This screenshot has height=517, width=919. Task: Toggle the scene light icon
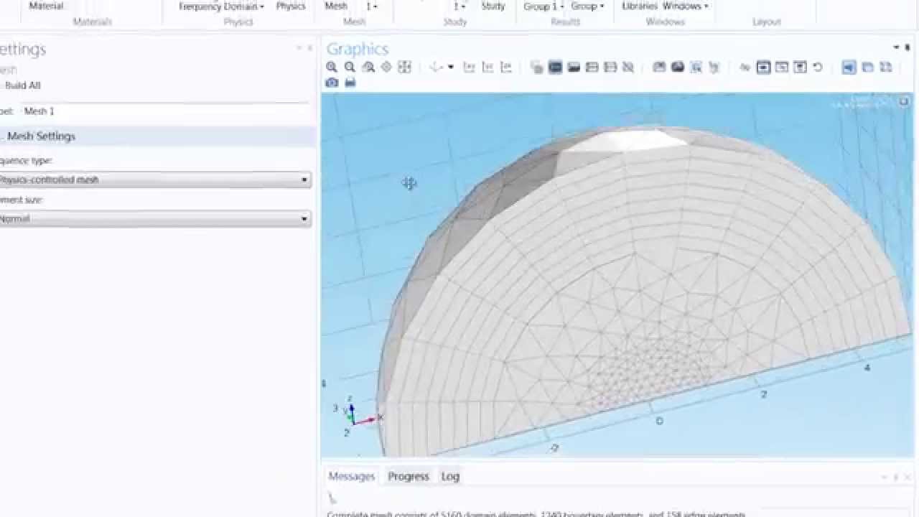click(745, 67)
